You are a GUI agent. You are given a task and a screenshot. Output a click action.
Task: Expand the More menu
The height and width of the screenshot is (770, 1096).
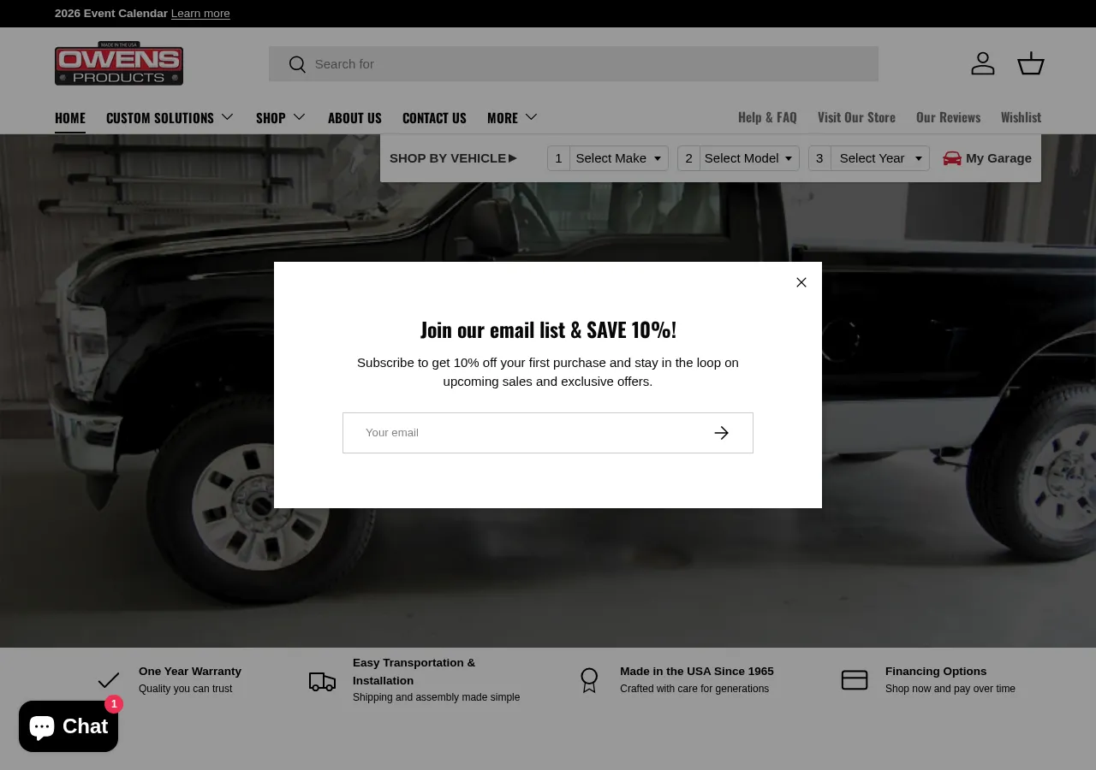click(513, 117)
